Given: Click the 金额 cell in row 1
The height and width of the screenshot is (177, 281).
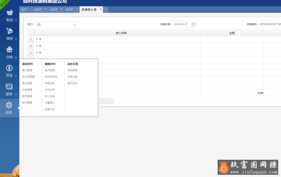Looking at the screenshot, I should (232, 39).
